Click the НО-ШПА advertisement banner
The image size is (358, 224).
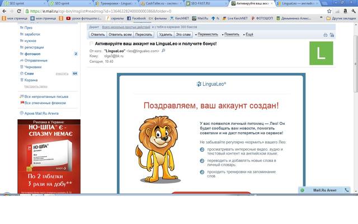(x=49, y=157)
